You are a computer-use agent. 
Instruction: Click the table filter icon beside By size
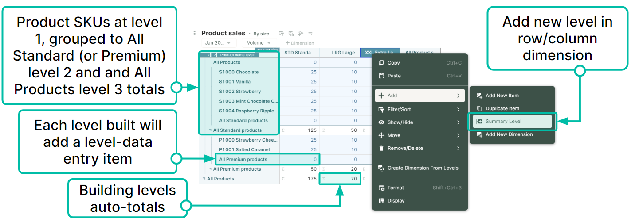(281, 33)
